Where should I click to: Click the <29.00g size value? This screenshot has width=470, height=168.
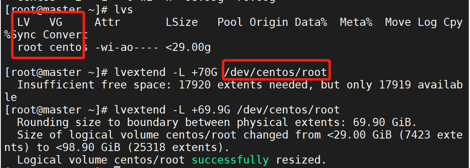[x=188, y=48]
